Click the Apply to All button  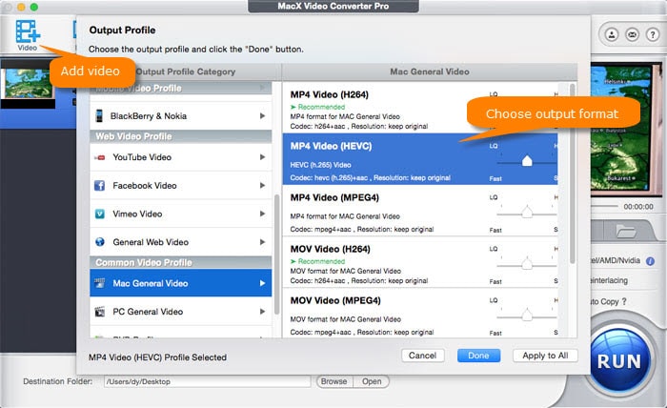click(x=545, y=356)
